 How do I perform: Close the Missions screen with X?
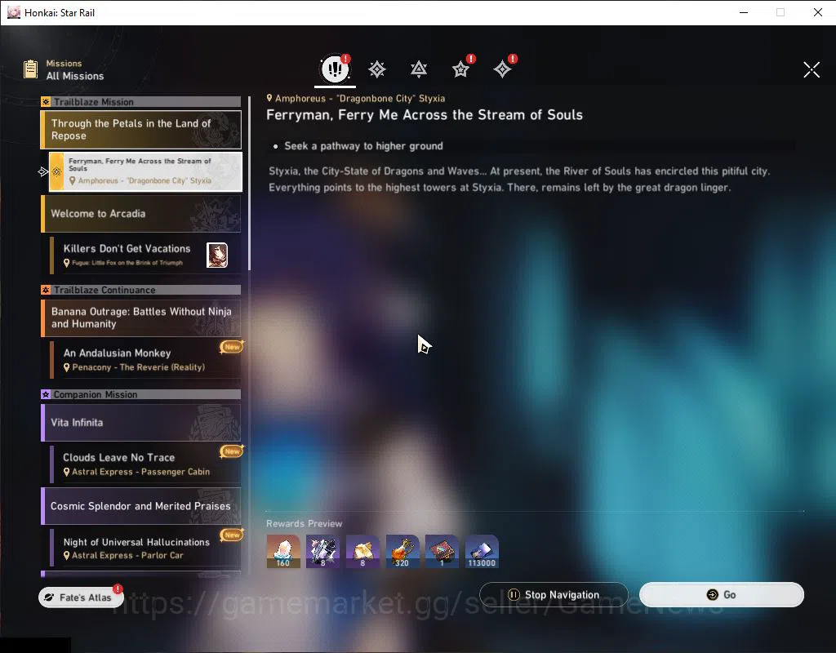pyautogui.click(x=812, y=69)
